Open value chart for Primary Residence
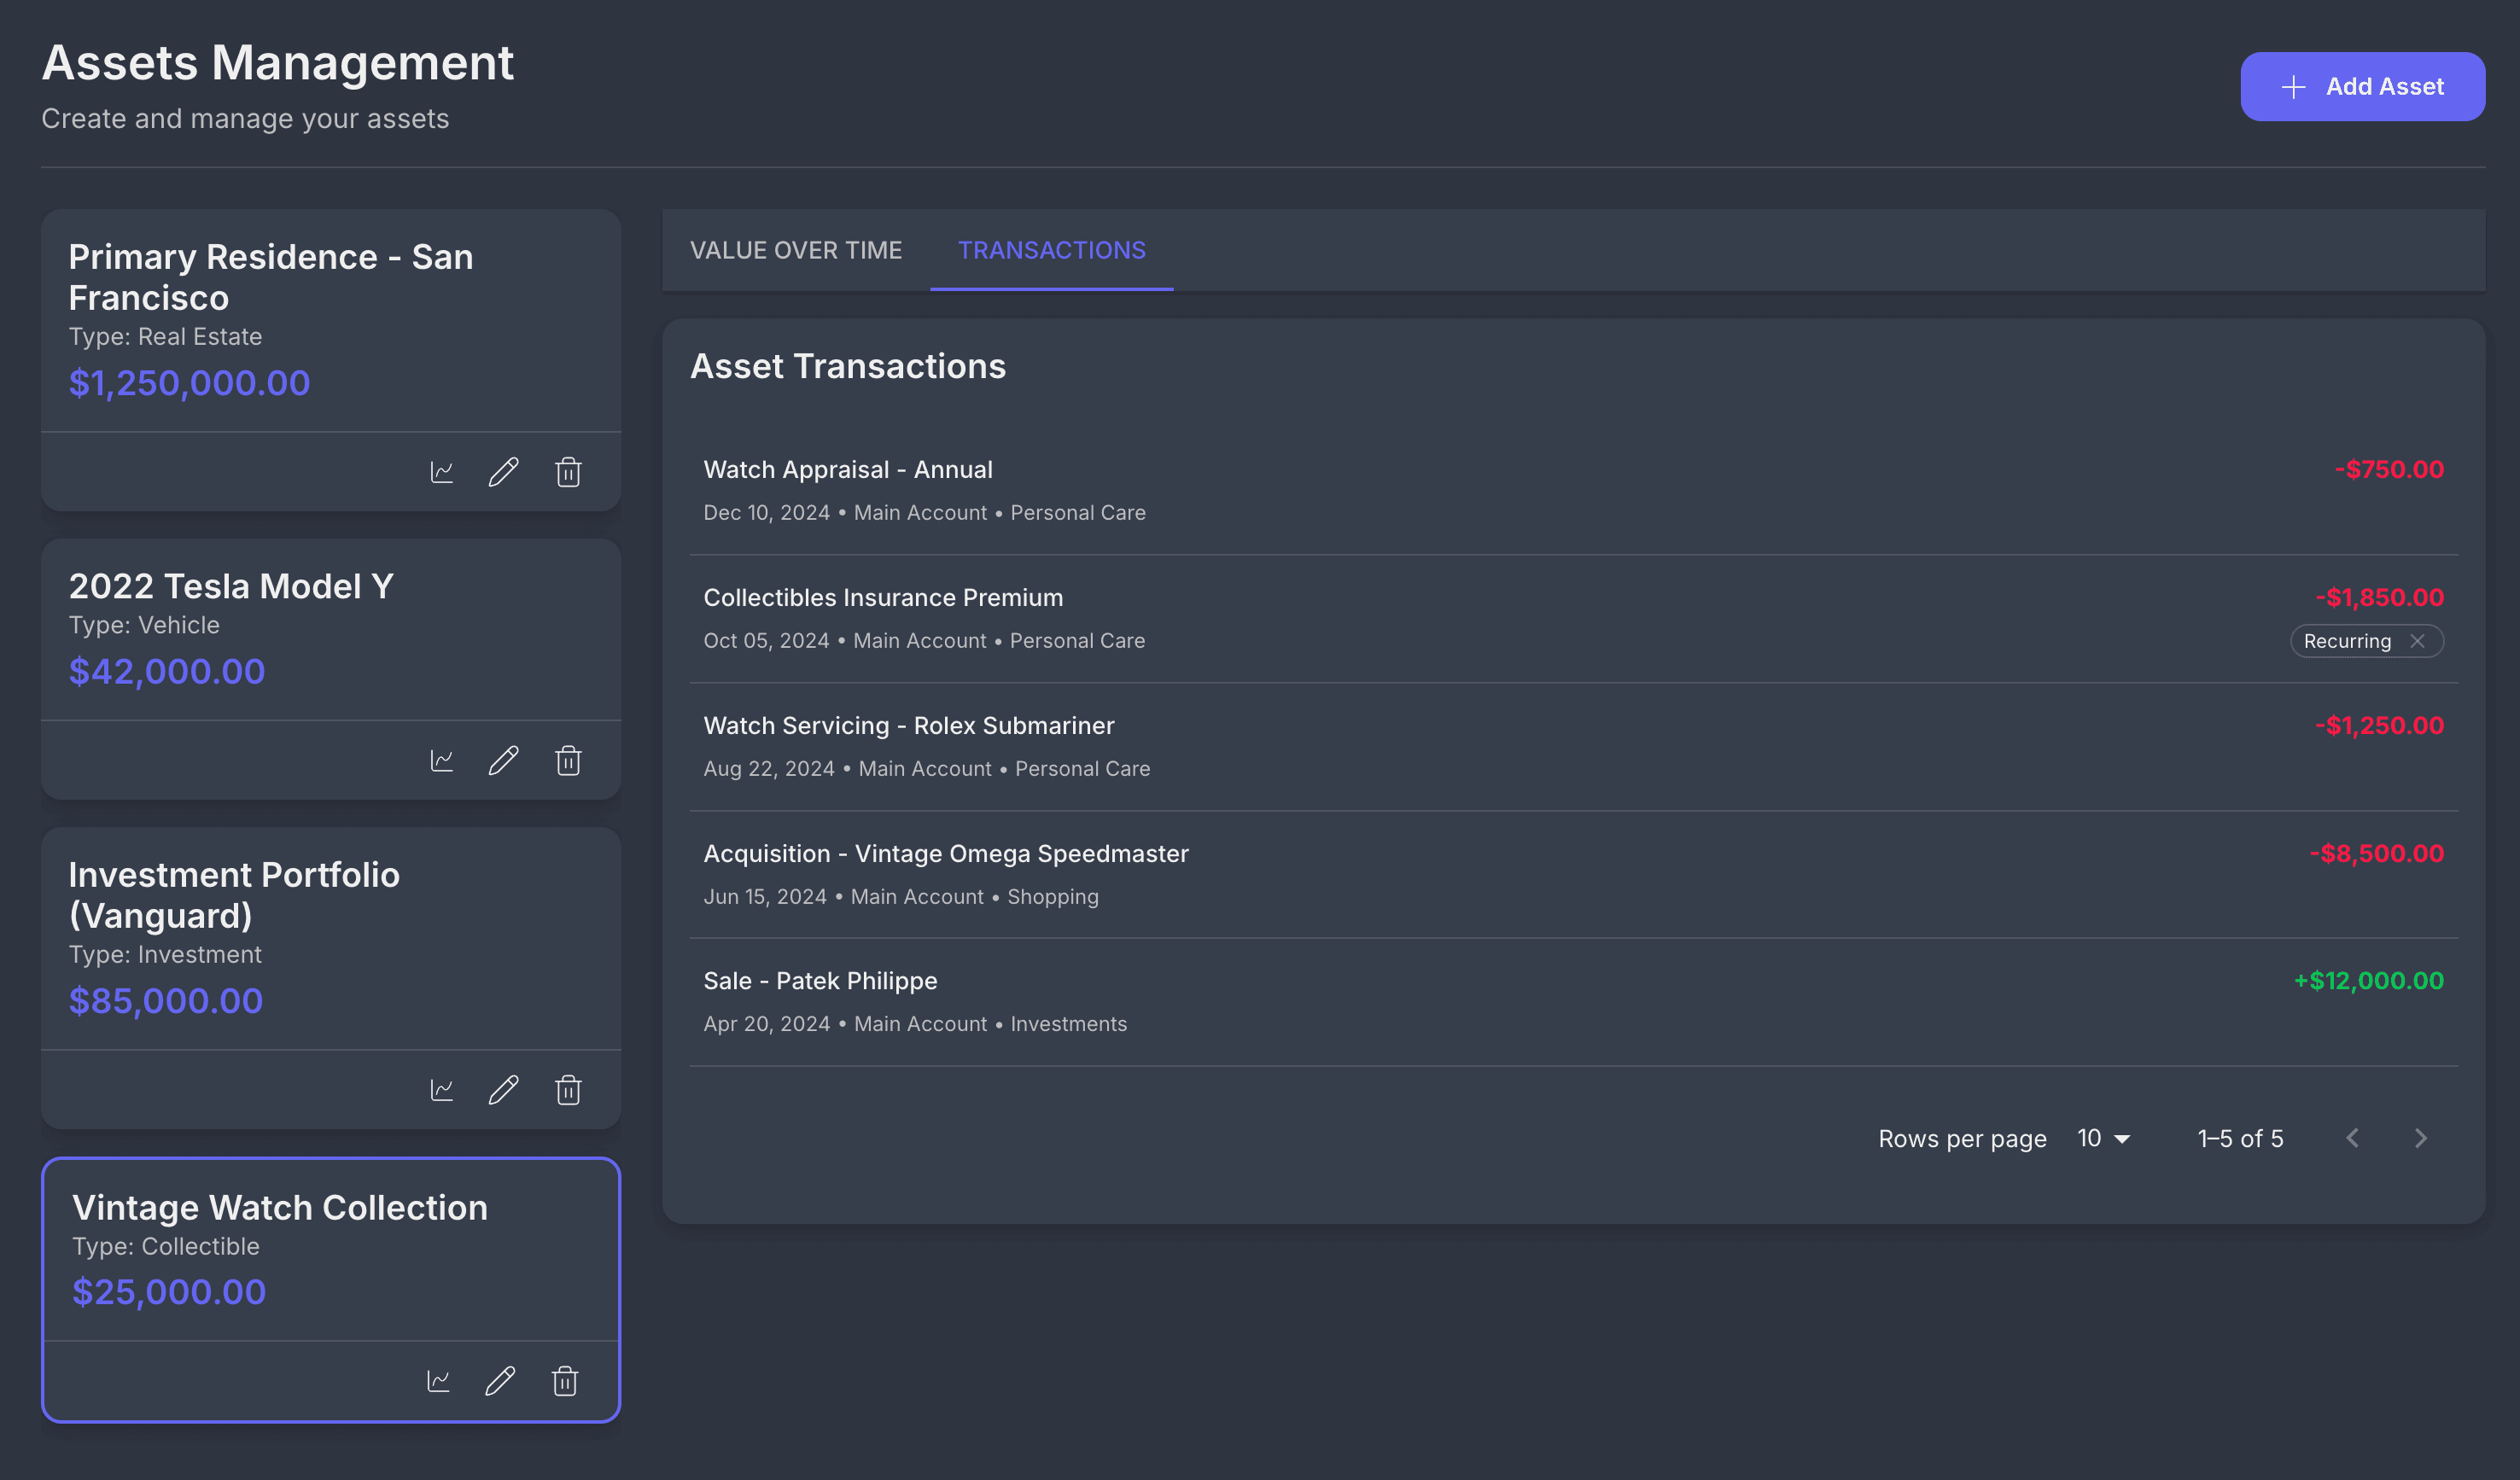 click(x=442, y=472)
